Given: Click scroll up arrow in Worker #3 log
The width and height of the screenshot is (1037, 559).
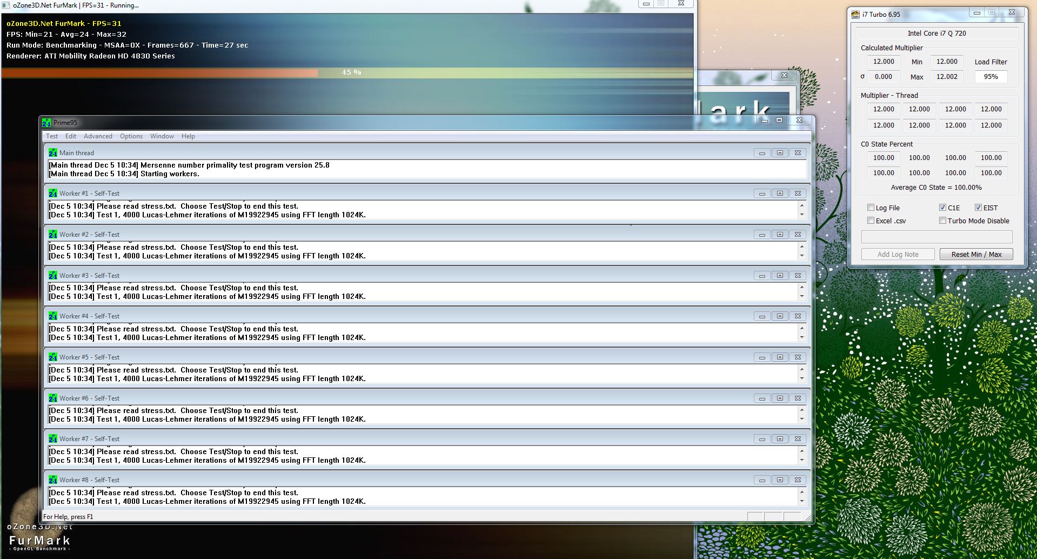Looking at the screenshot, I should tap(801, 288).
